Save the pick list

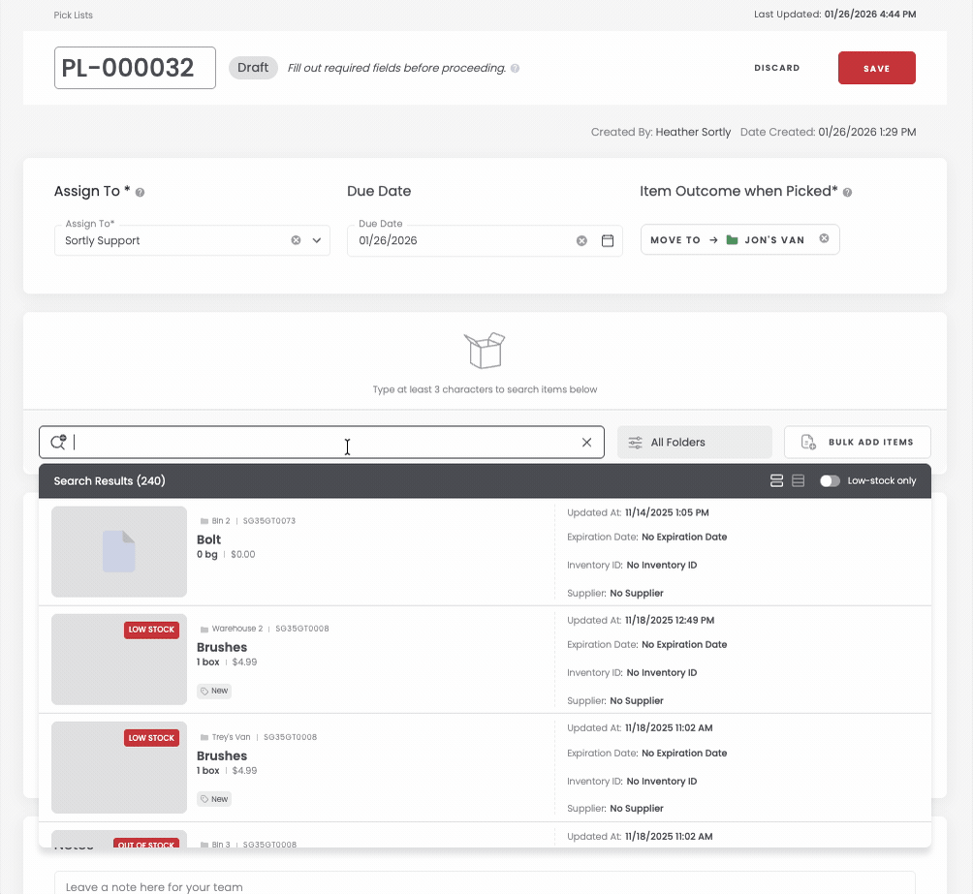[x=876, y=69]
